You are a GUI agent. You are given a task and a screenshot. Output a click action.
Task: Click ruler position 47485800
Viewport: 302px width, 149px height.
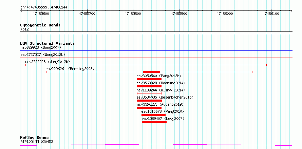pyautogui.click(x=133, y=14)
